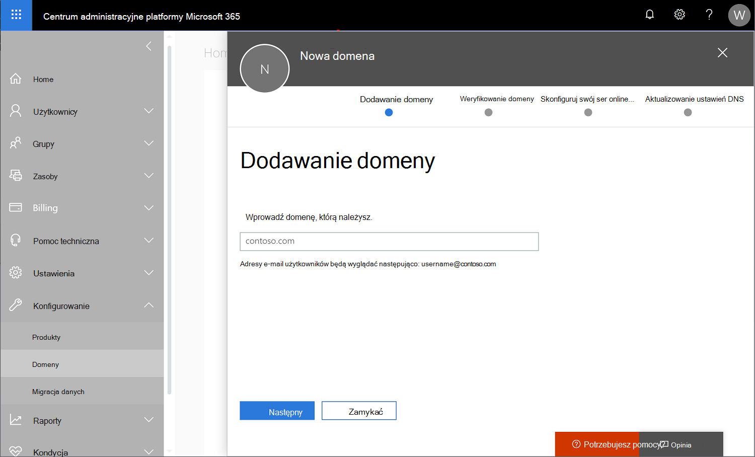The width and height of the screenshot is (755, 457).
Task: Click the Nowa domena N avatar circle
Action: (265, 68)
